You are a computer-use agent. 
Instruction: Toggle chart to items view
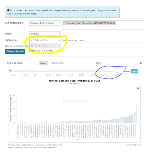coord(135,71)
